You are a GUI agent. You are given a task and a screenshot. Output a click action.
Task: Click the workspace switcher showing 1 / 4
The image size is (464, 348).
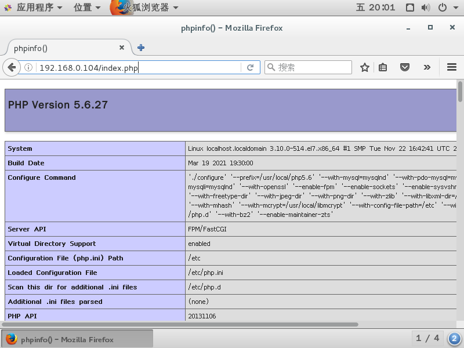click(x=427, y=338)
